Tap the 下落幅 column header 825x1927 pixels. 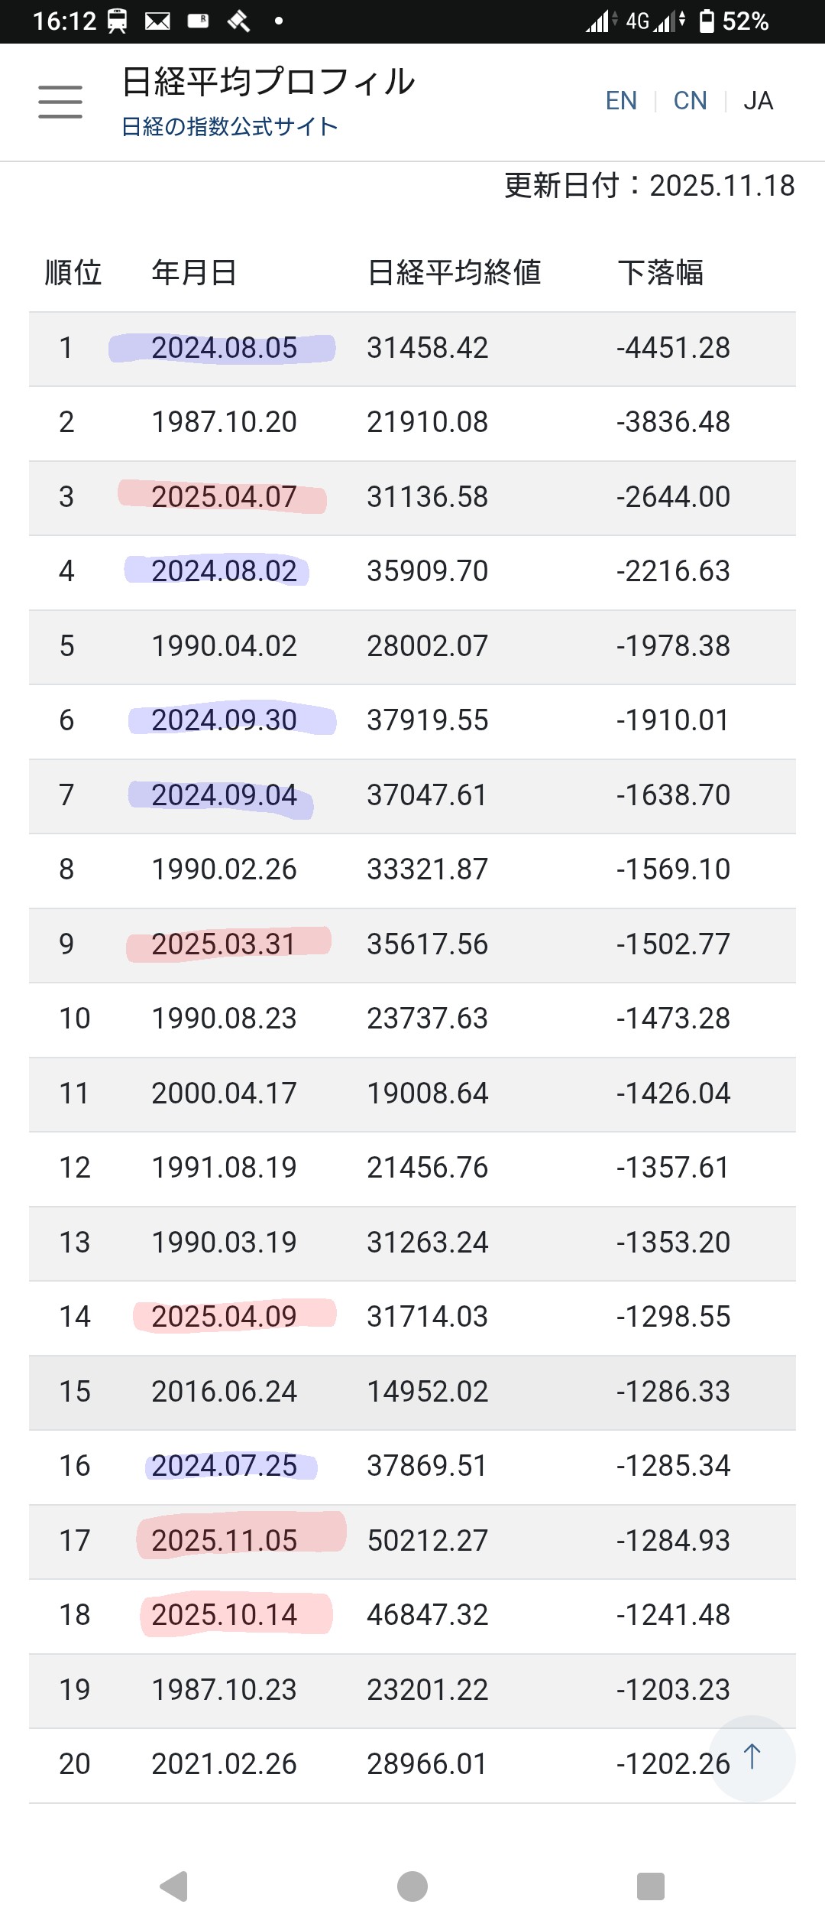661,273
